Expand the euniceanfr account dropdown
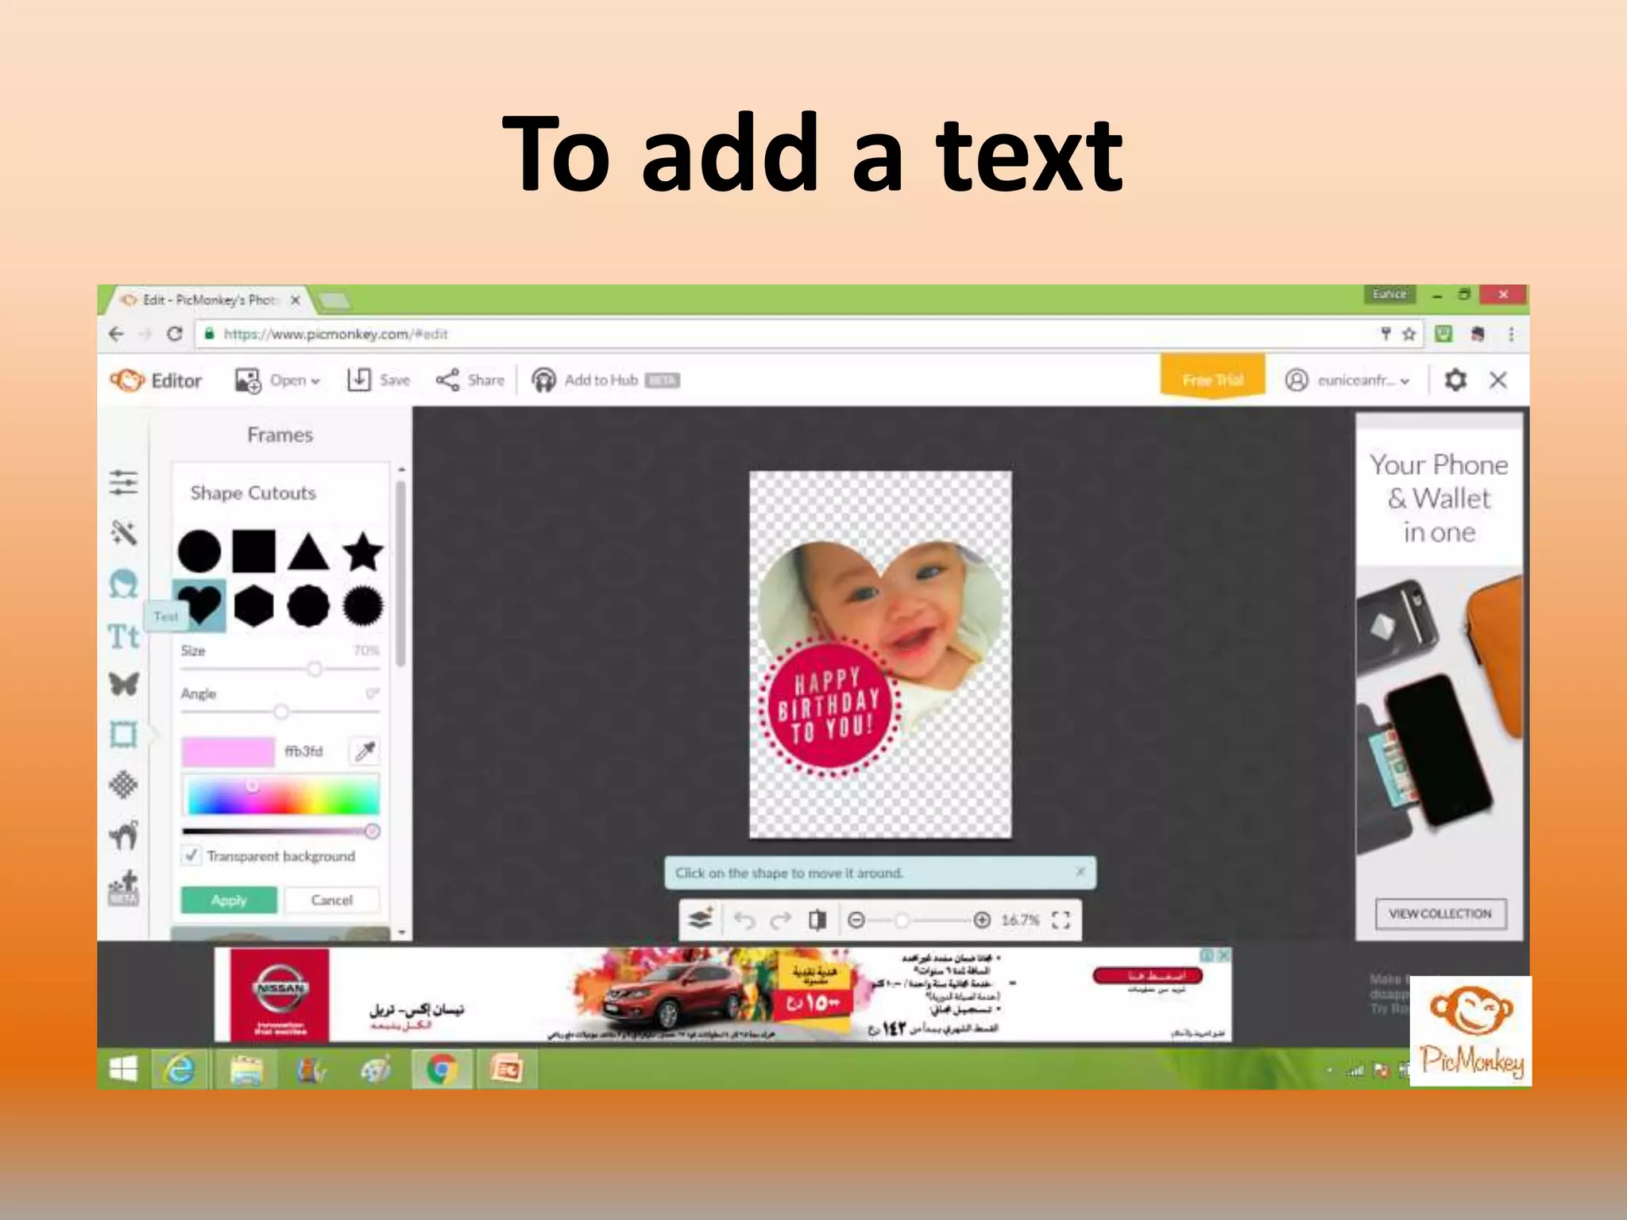 pyautogui.click(x=1347, y=380)
